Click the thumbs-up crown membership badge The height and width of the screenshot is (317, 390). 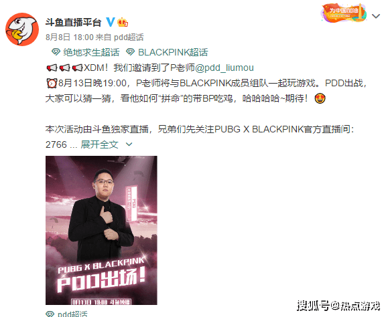pyautogui.click(x=123, y=22)
